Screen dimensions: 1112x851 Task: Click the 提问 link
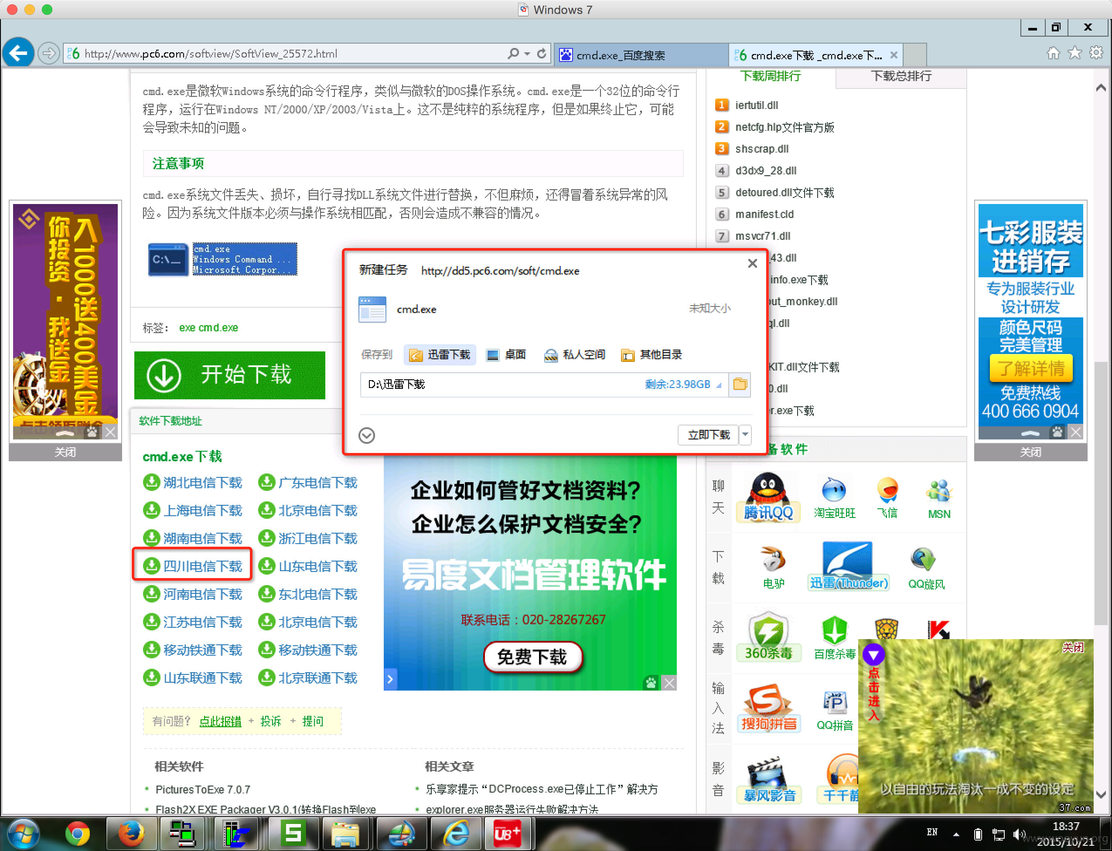(x=313, y=722)
